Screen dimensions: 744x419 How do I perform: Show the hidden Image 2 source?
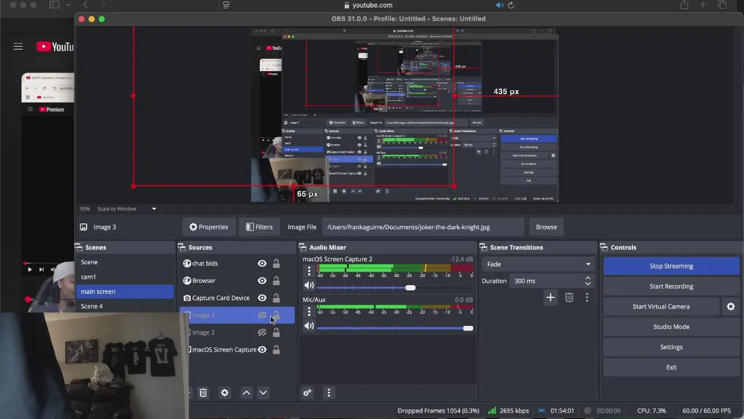[x=262, y=332]
